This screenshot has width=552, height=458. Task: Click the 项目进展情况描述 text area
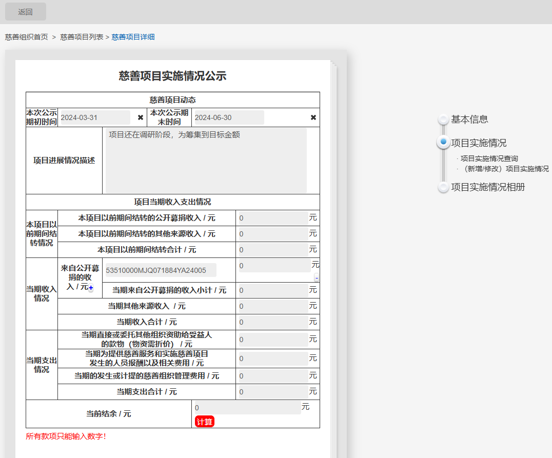(206, 161)
